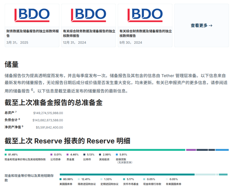This screenshot has width=232, height=188.
Task: Open the March 31, 2025 BDO report card
Action: pos(32,26)
